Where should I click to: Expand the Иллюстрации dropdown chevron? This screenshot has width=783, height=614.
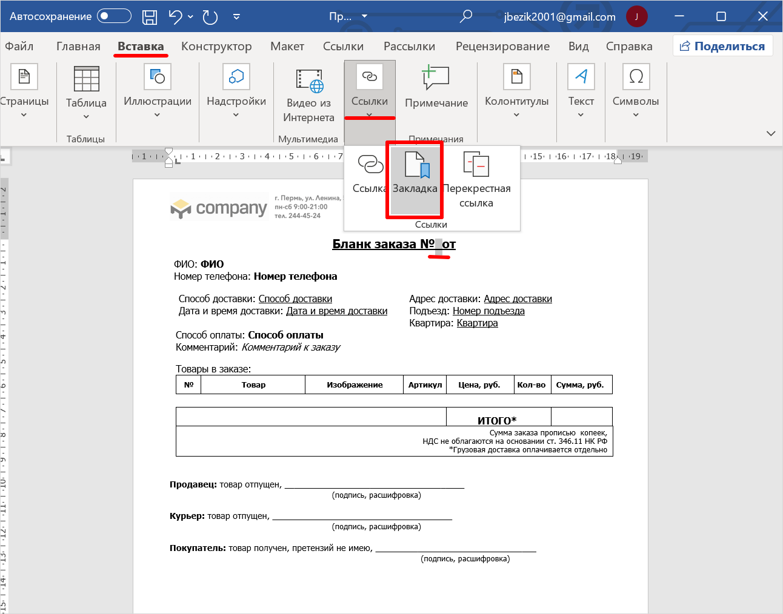point(158,115)
